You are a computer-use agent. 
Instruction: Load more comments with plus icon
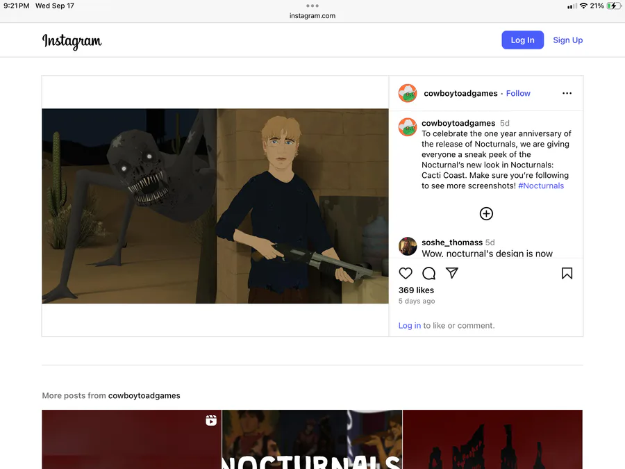coord(486,214)
